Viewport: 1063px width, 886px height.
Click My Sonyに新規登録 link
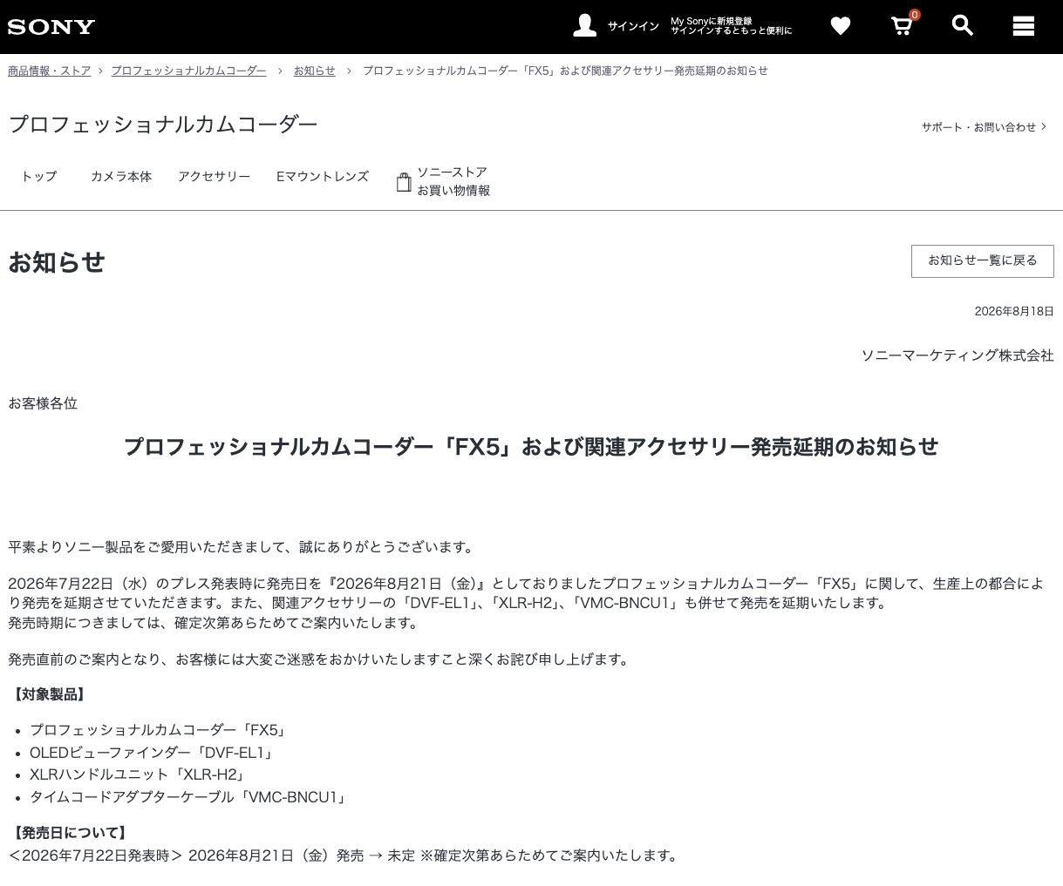point(711,21)
